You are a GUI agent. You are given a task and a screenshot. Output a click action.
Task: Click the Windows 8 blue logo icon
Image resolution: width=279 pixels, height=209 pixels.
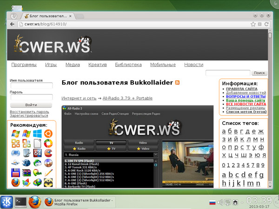tap(37, 134)
